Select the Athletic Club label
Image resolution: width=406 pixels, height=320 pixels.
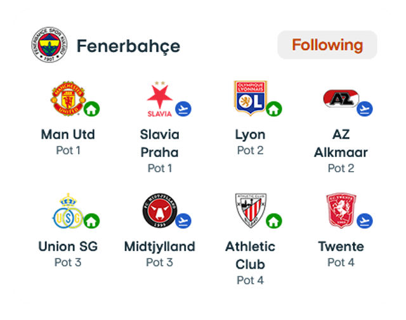[251, 255]
